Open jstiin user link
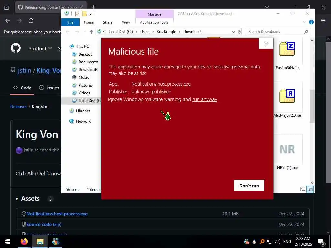This screenshot has width=331, height=248. pos(25,70)
